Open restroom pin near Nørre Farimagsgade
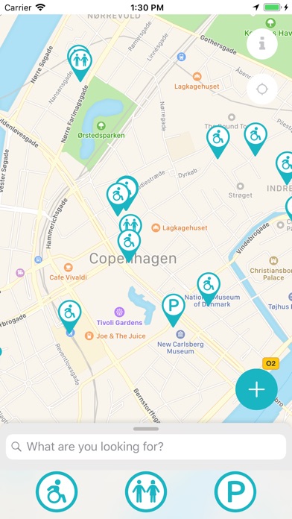This screenshot has width=292, height=519. tap(80, 63)
